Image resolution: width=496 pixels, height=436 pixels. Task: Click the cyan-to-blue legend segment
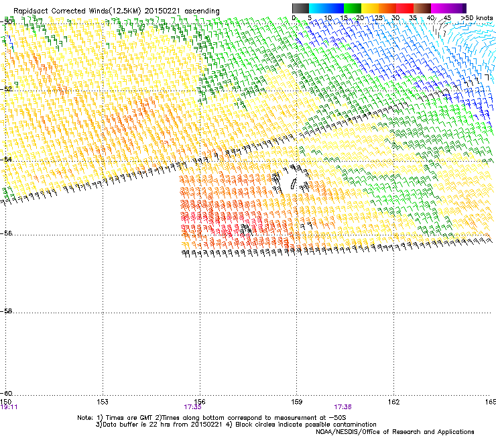[326, 8]
